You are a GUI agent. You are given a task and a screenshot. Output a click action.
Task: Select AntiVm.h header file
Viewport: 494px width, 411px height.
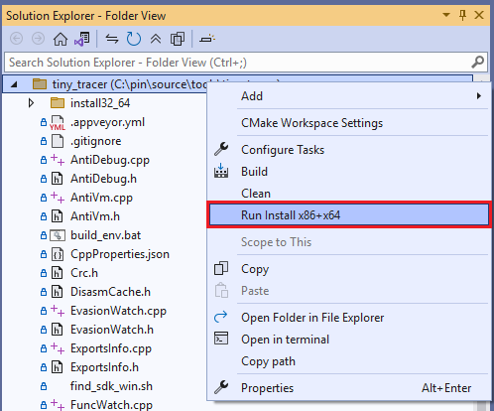tap(95, 216)
